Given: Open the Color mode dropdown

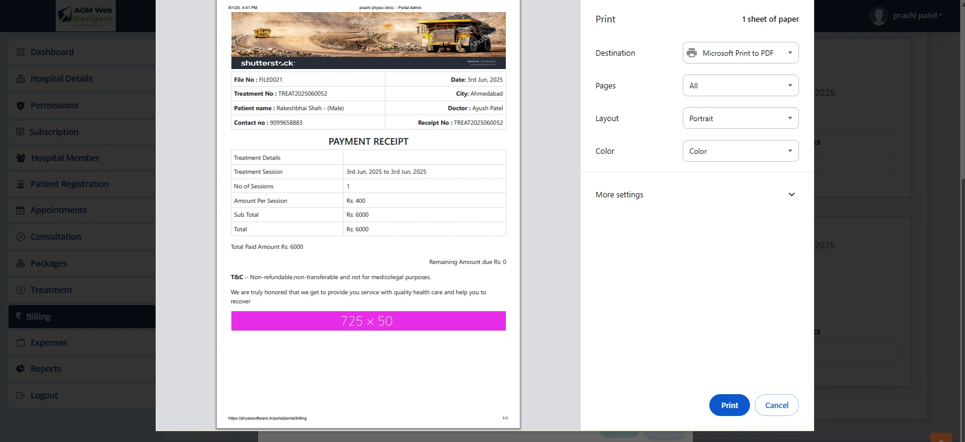Looking at the screenshot, I should click(x=740, y=151).
